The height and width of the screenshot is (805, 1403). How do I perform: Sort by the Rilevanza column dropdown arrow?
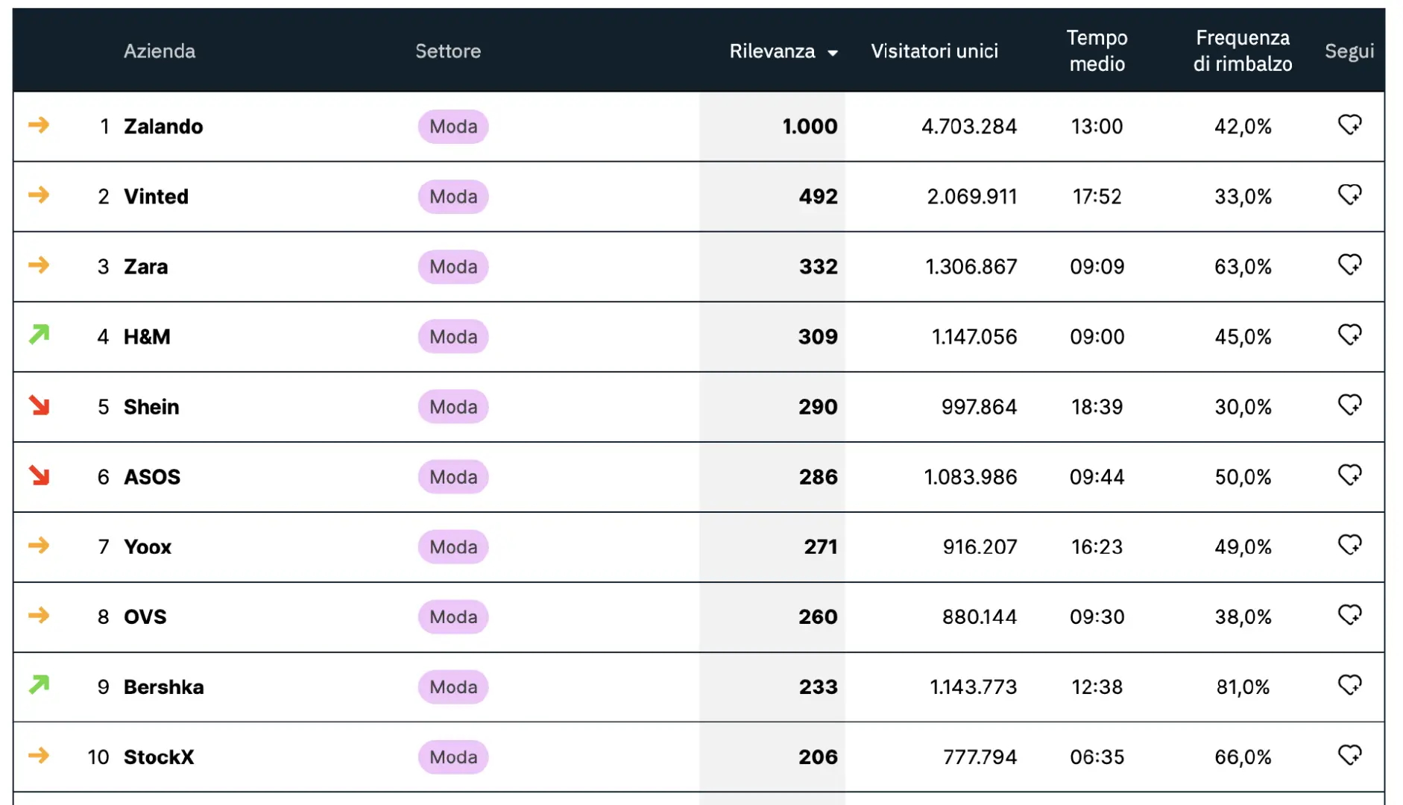[x=833, y=52]
